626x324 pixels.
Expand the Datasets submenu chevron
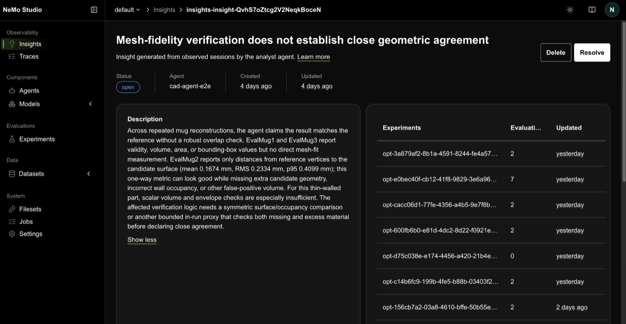pos(89,174)
